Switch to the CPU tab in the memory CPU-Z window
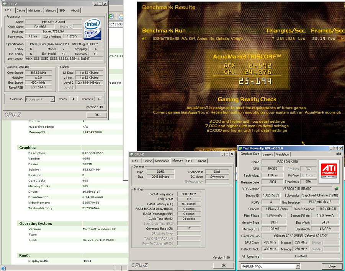The image size is (345, 271). tap(135, 161)
